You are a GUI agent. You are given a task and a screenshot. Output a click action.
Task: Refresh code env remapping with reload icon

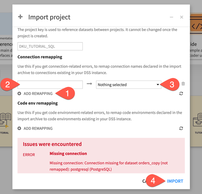click(181, 128)
